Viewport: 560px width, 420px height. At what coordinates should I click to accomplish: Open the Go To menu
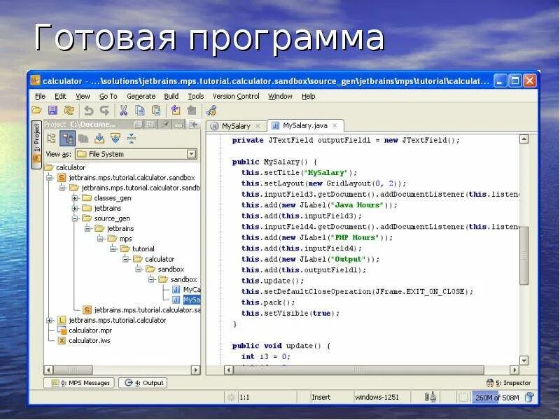click(x=108, y=97)
